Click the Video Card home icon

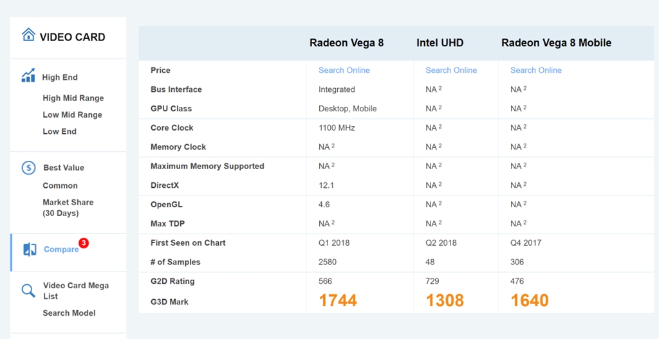(28, 35)
